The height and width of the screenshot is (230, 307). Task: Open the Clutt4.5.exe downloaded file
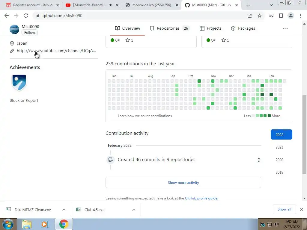[94, 210]
